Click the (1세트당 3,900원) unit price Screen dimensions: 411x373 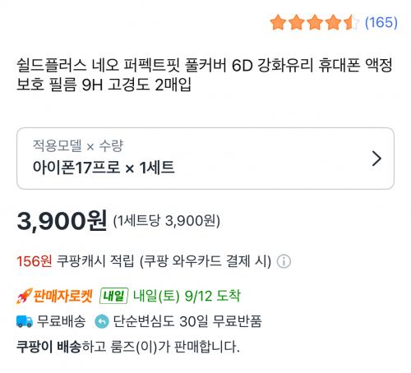pos(167,221)
